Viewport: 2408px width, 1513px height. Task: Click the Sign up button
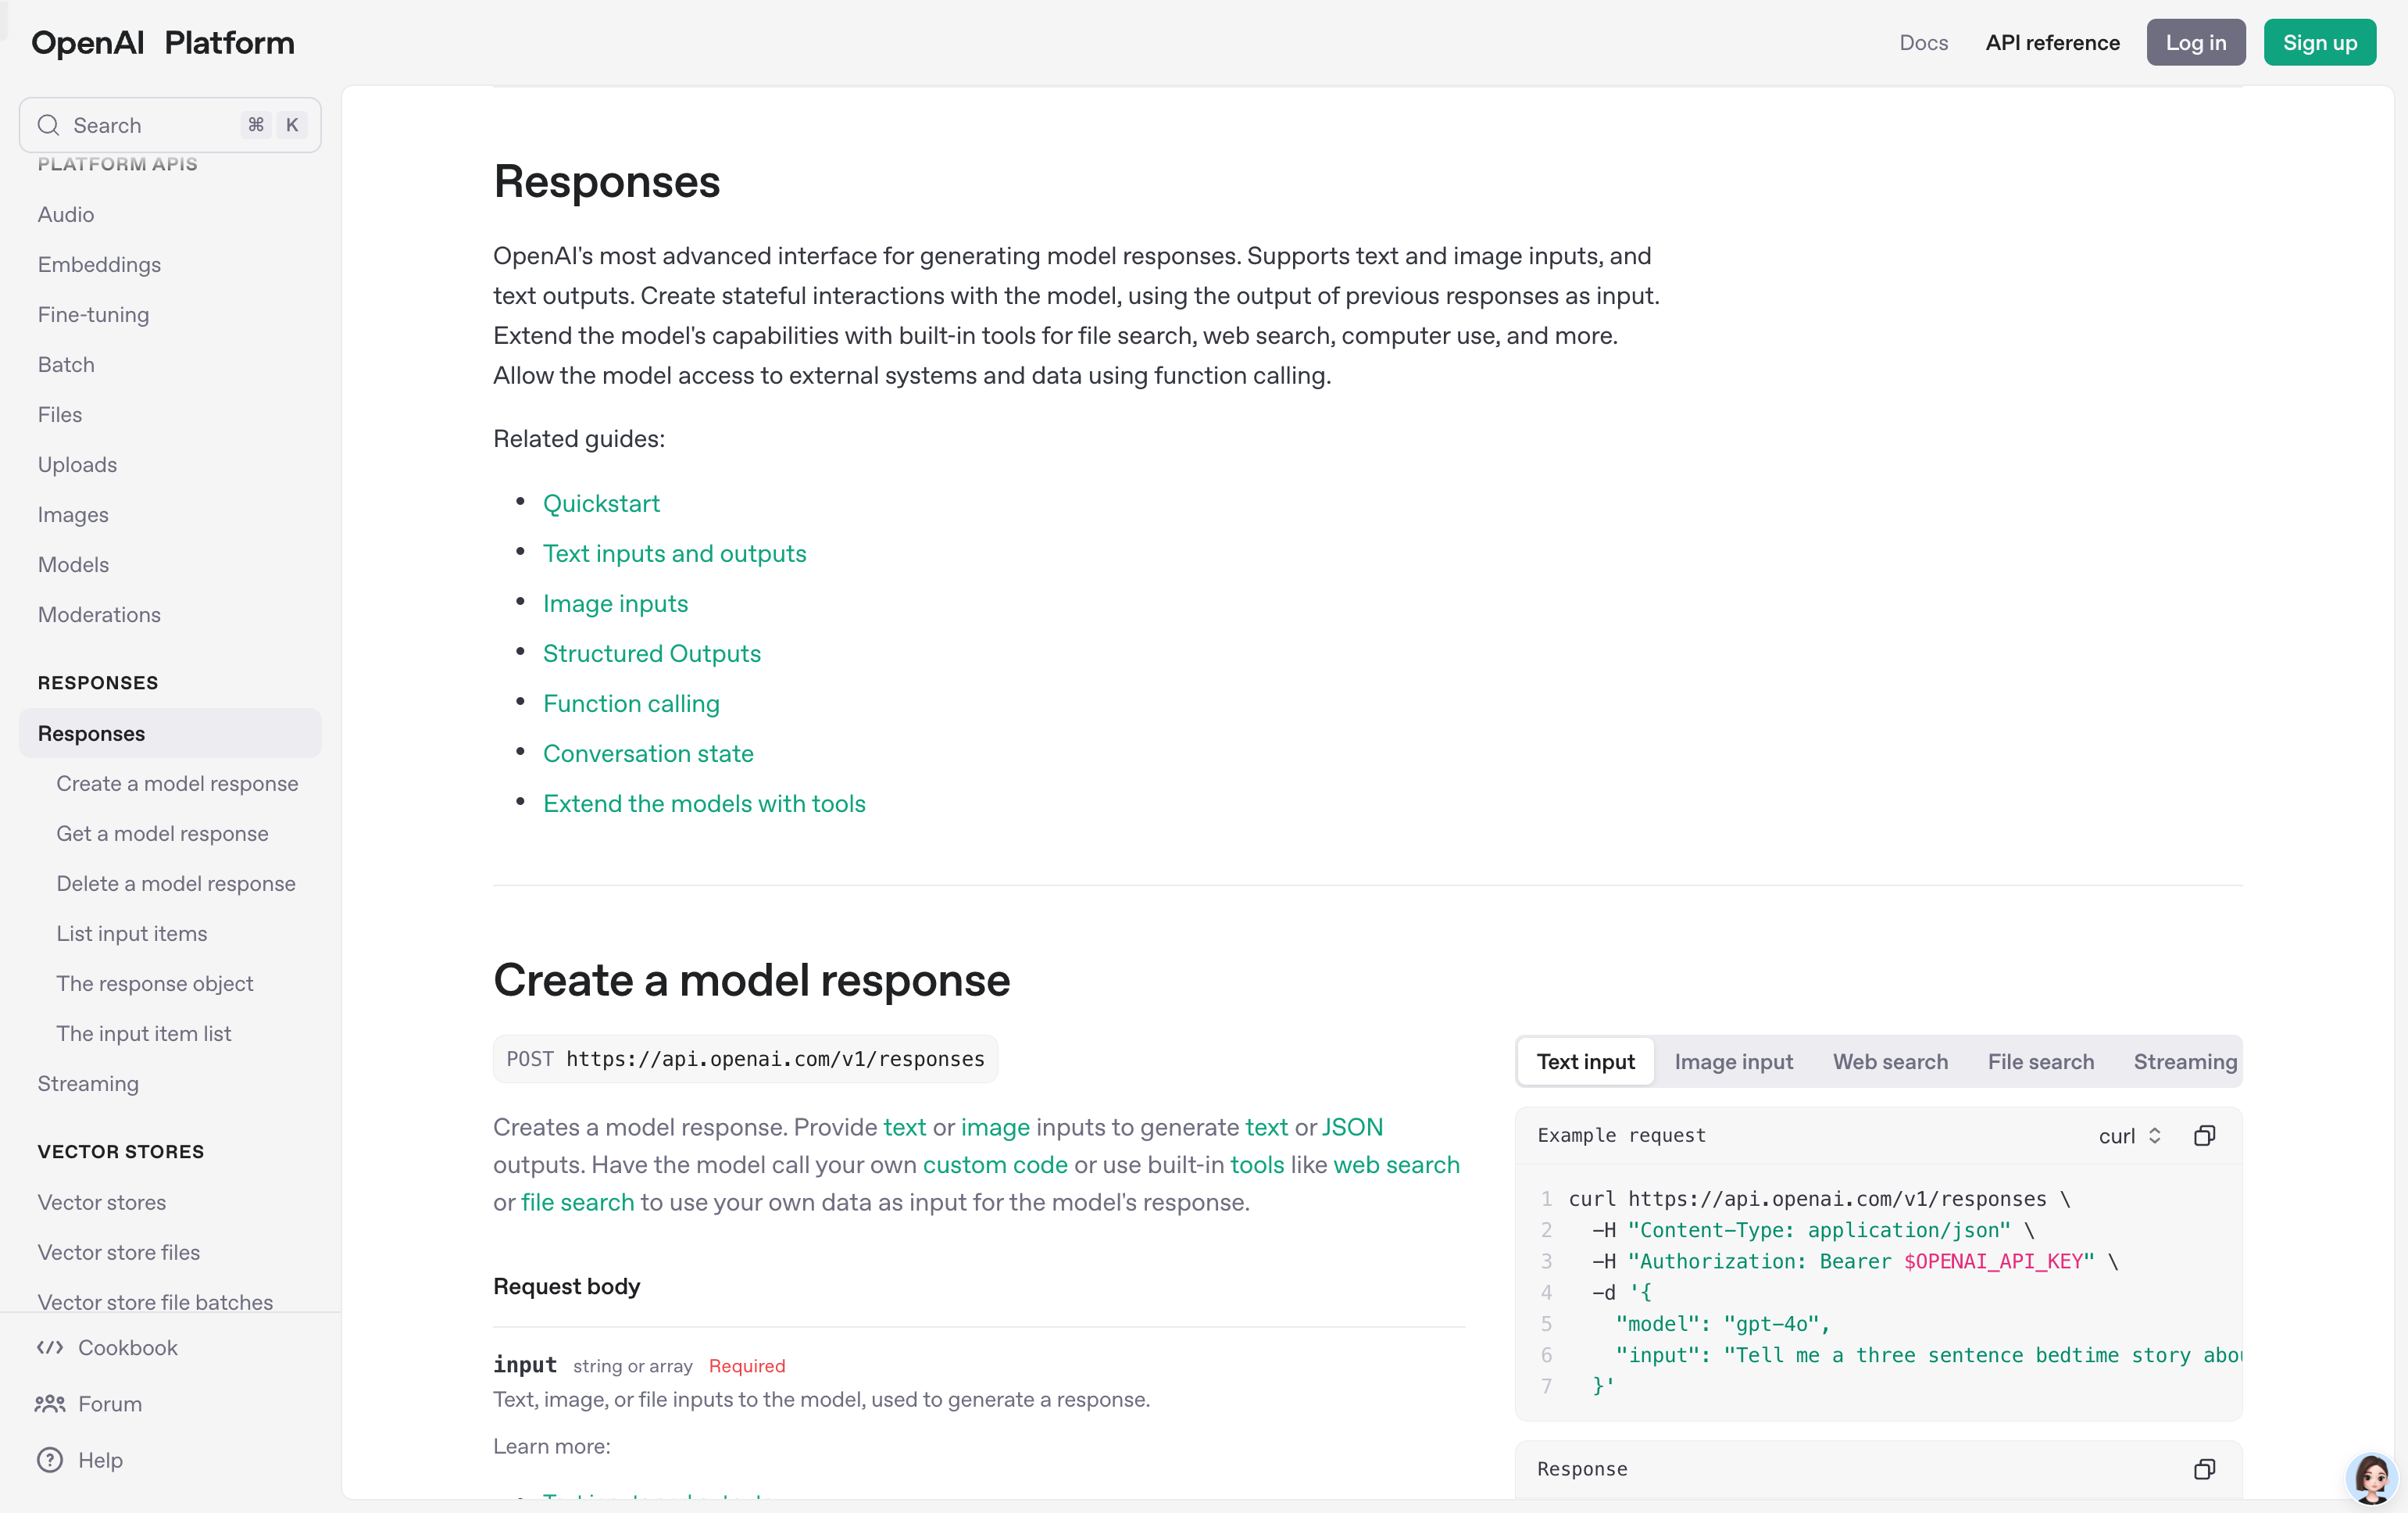2320,43
